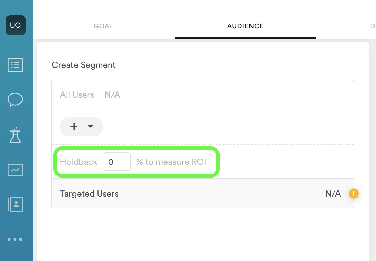The height and width of the screenshot is (261, 376).
Task: Focus the Holdback percentage input field
Action: (117, 162)
